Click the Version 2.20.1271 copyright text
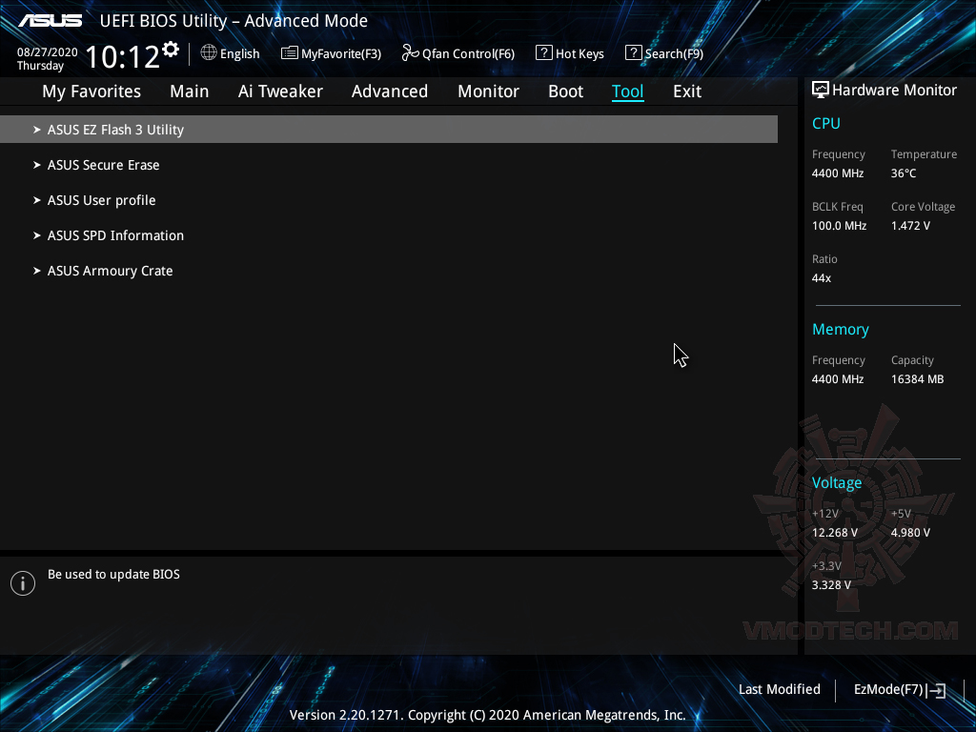This screenshot has height=732, width=976. coord(487,715)
